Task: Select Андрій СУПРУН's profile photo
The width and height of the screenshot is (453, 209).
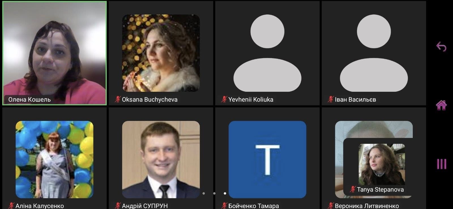Action: click(x=161, y=159)
